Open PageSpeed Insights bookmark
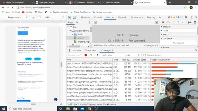The image size is (198, 111). click(x=59, y=12)
